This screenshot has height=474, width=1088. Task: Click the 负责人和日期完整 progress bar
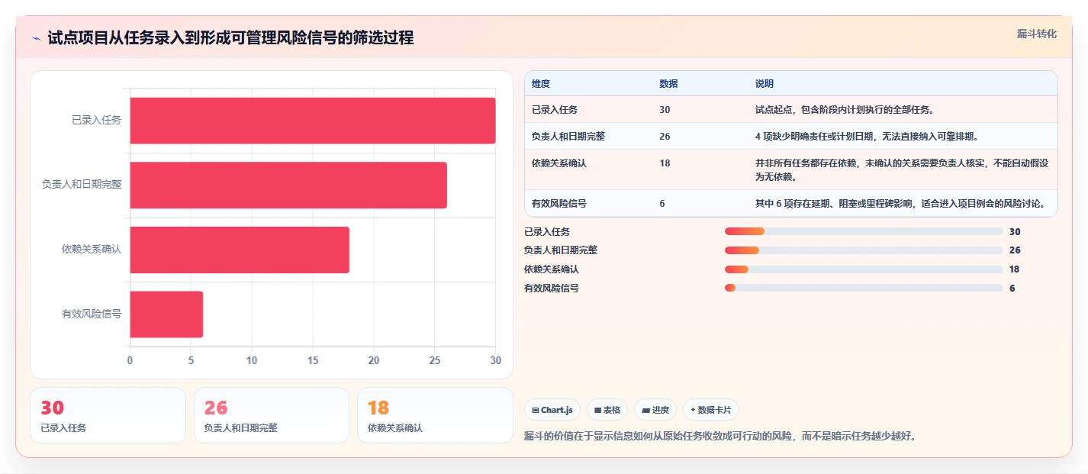point(864,250)
